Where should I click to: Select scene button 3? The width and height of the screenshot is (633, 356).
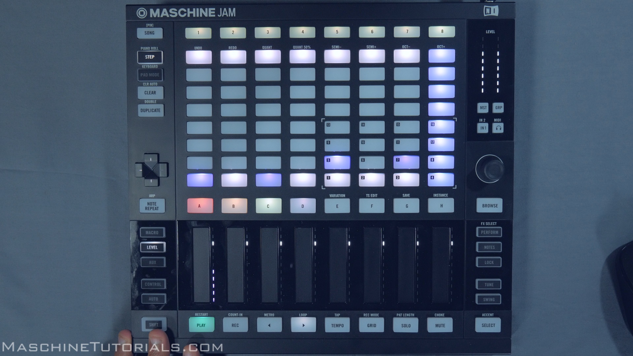268,32
